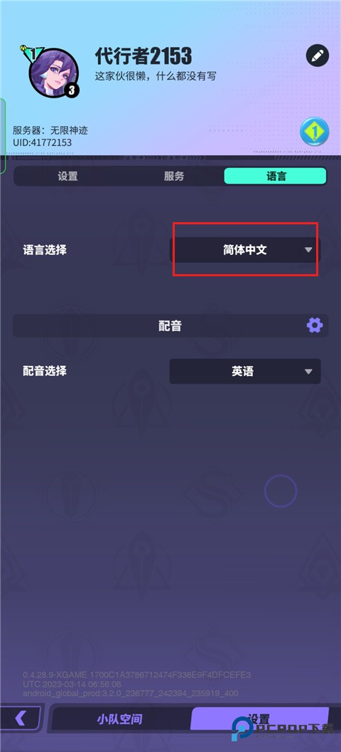Viewport: 341px width, 752px height.
Task: Click the arrow beside 英语
Action: pos(308,372)
